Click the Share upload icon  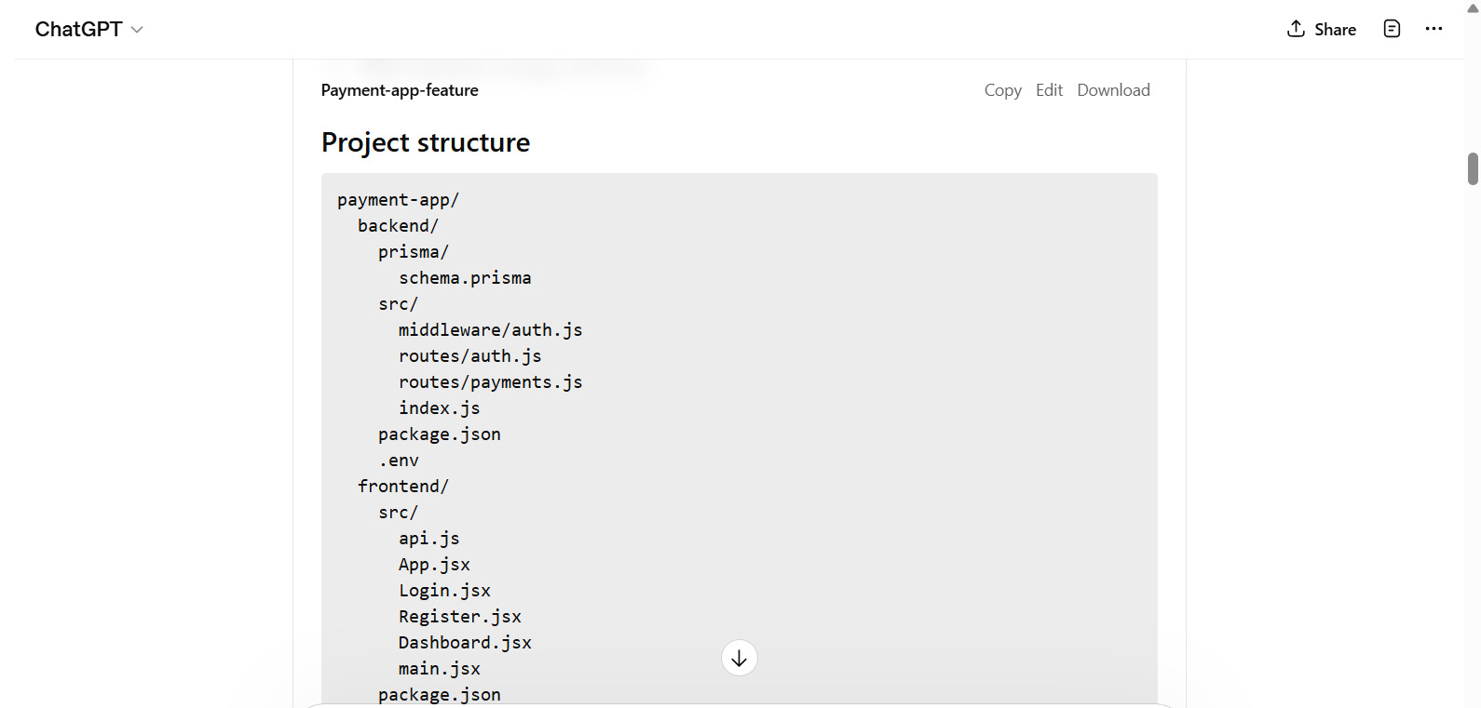[x=1296, y=29]
